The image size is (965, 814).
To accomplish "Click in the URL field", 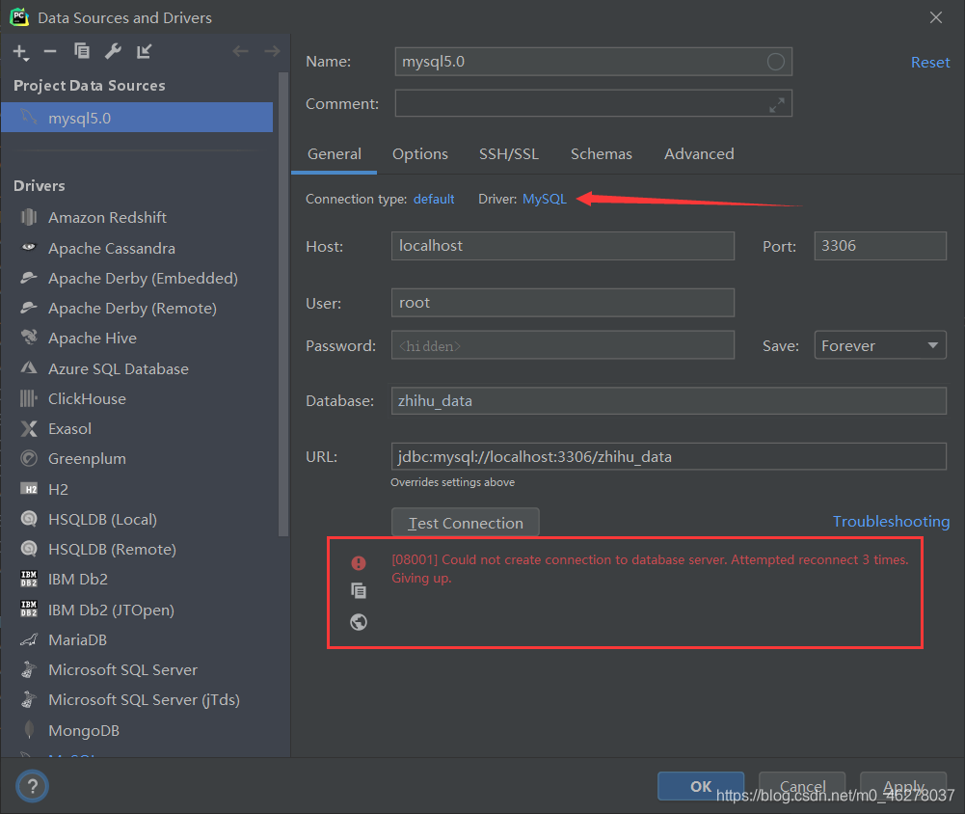I will [x=668, y=457].
